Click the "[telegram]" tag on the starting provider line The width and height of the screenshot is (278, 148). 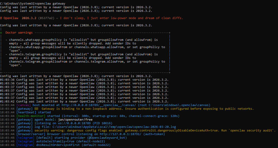(25, 138)
